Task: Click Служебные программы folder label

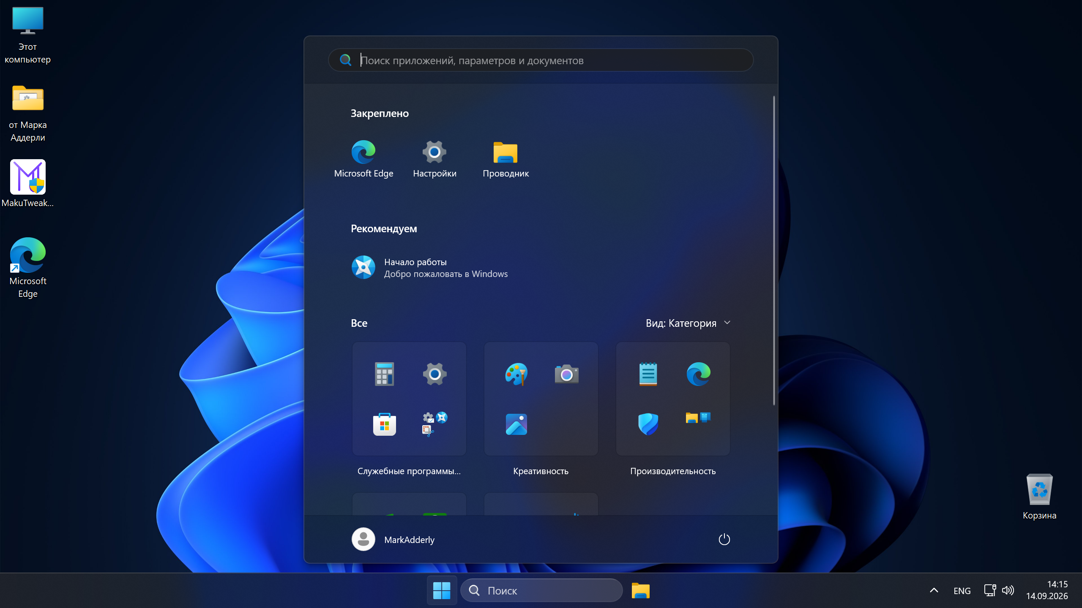Action: 409,471
